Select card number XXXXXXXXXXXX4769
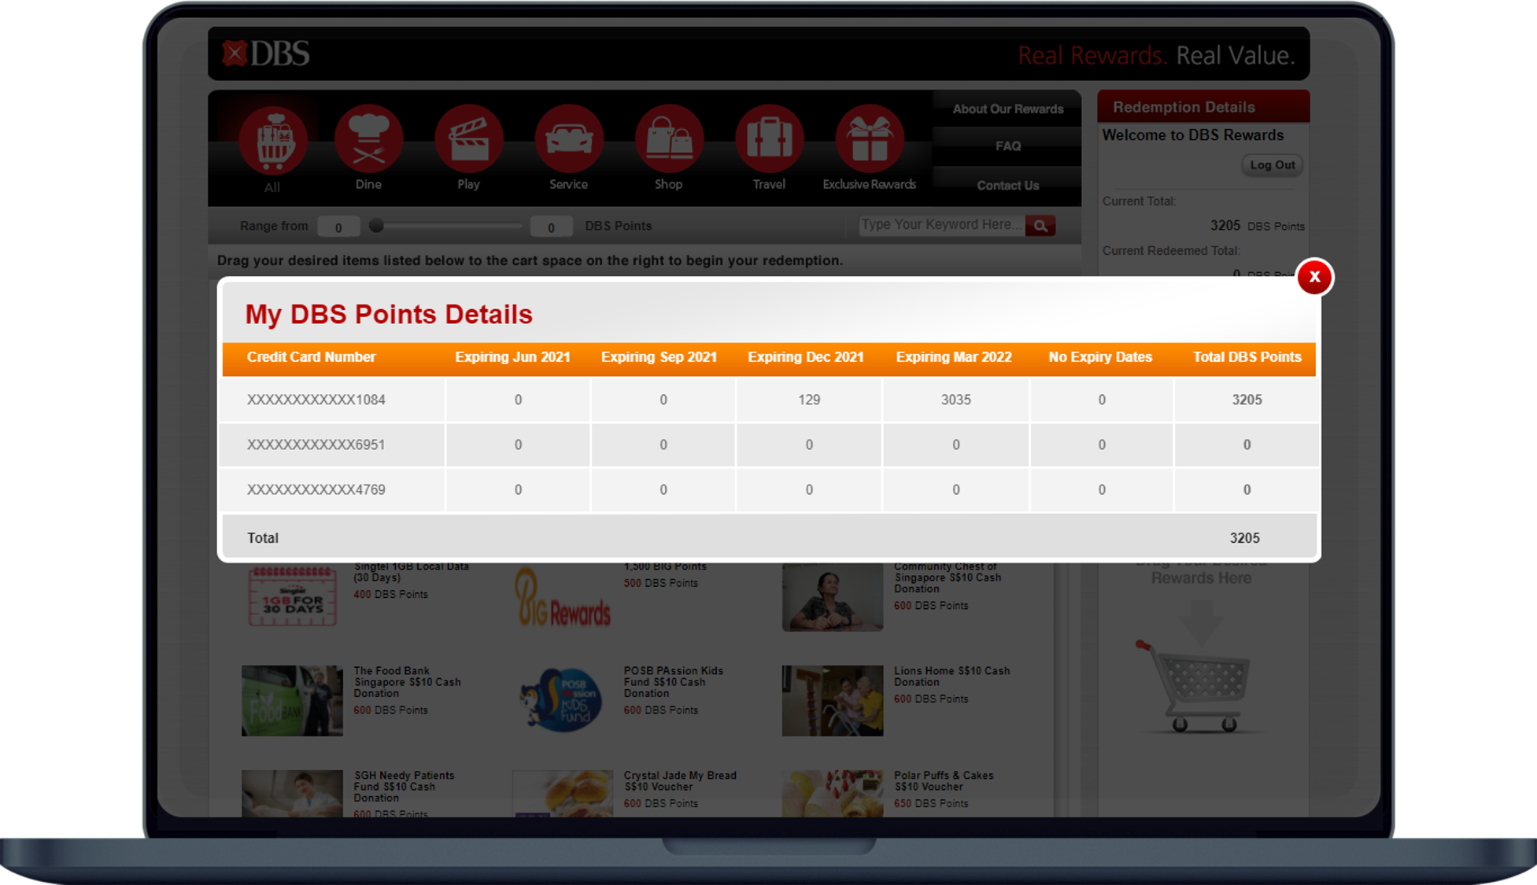 pyautogui.click(x=316, y=489)
